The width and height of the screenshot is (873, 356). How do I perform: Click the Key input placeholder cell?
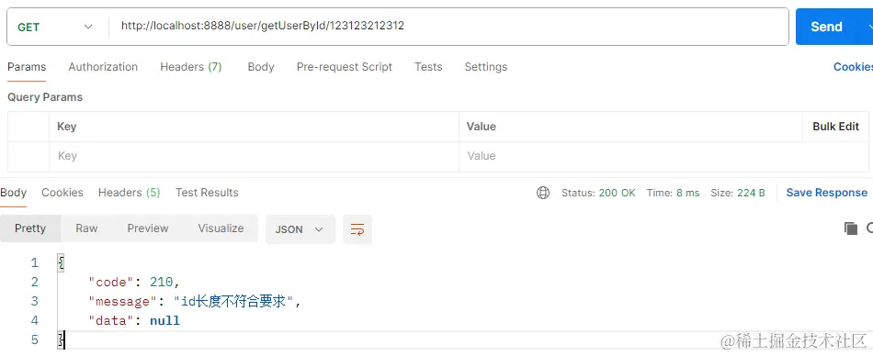pyautogui.click(x=254, y=156)
